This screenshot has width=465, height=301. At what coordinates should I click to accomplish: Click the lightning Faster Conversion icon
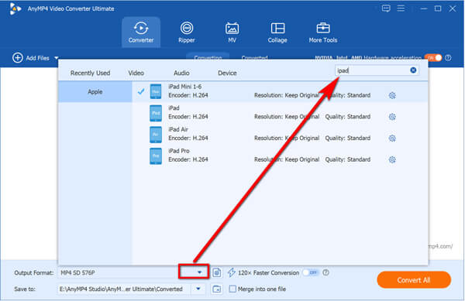[231, 272]
